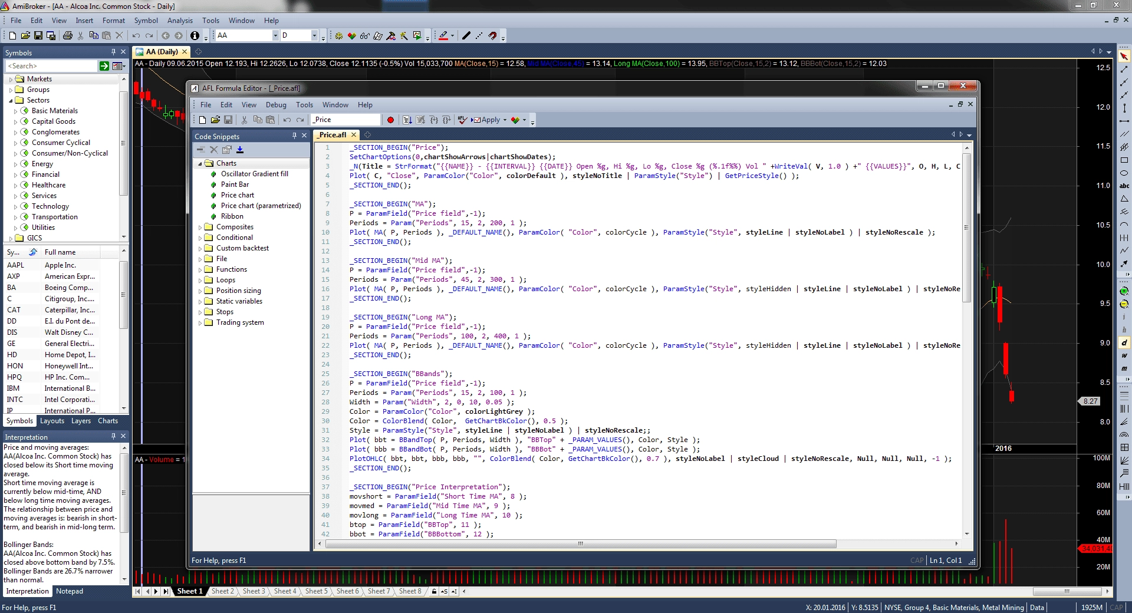Click the Automatic Analysis binoculars icon

[x=365, y=36]
